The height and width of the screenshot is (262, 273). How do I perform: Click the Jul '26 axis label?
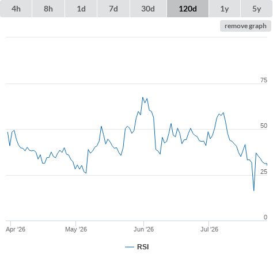(x=209, y=229)
